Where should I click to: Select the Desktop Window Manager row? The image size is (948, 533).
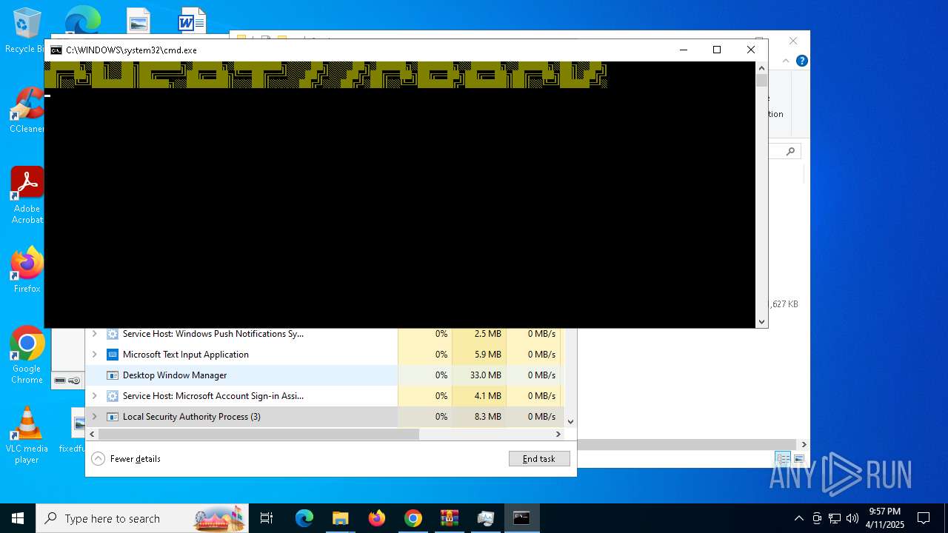pos(324,375)
